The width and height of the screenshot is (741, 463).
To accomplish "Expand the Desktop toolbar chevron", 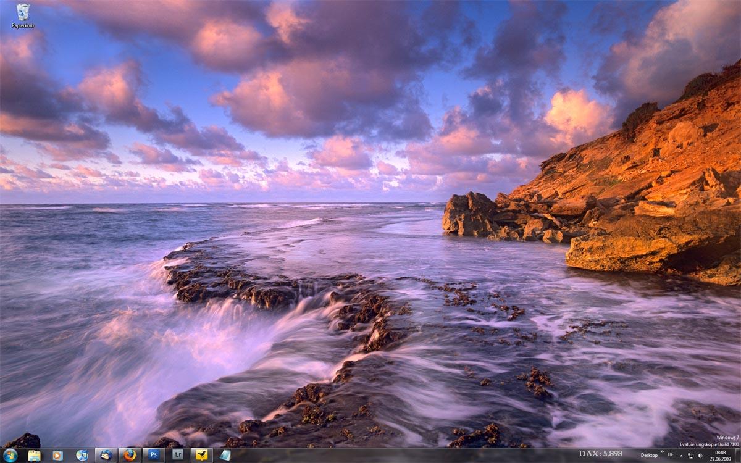I will click(662, 453).
